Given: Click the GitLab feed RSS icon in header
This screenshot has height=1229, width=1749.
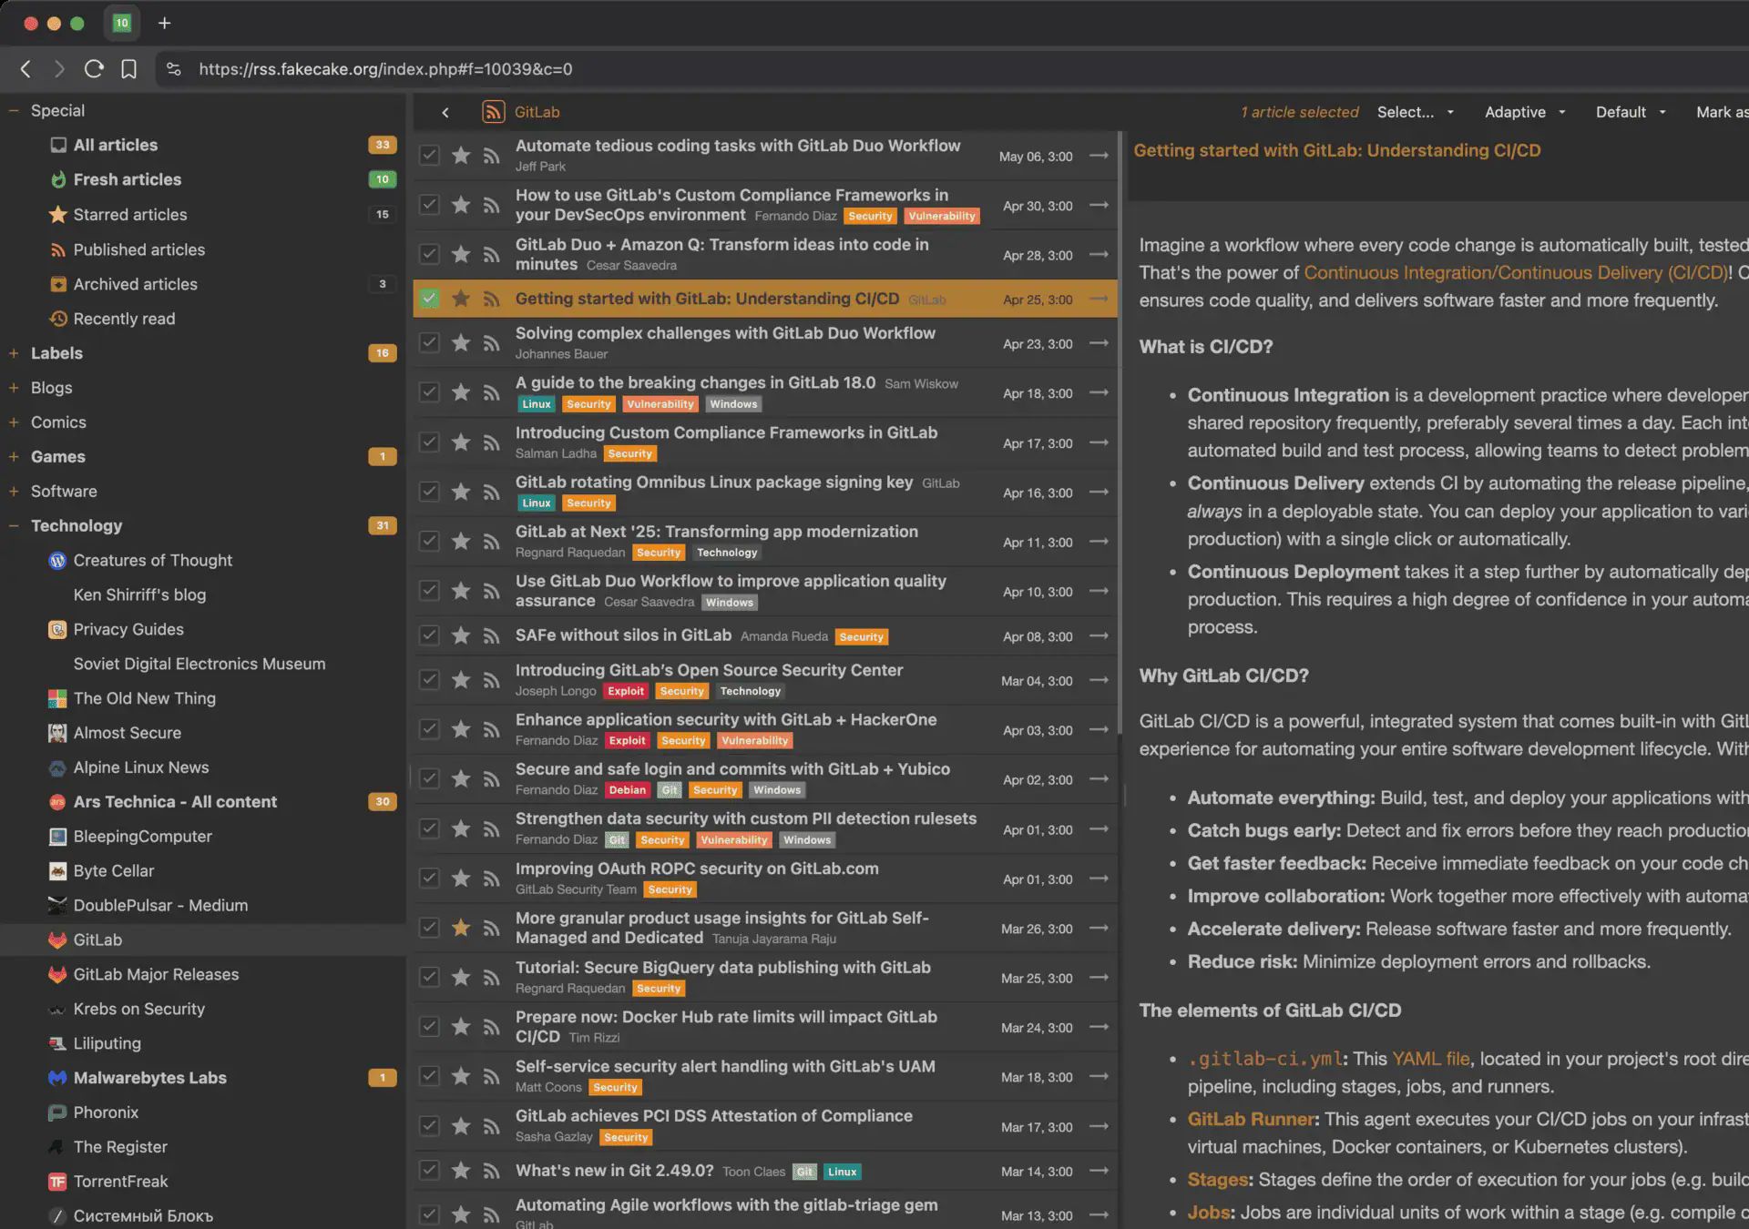Looking at the screenshot, I should 493,112.
